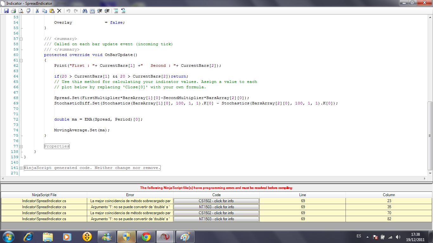Open CS1502 info for column 23 error

(216, 201)
